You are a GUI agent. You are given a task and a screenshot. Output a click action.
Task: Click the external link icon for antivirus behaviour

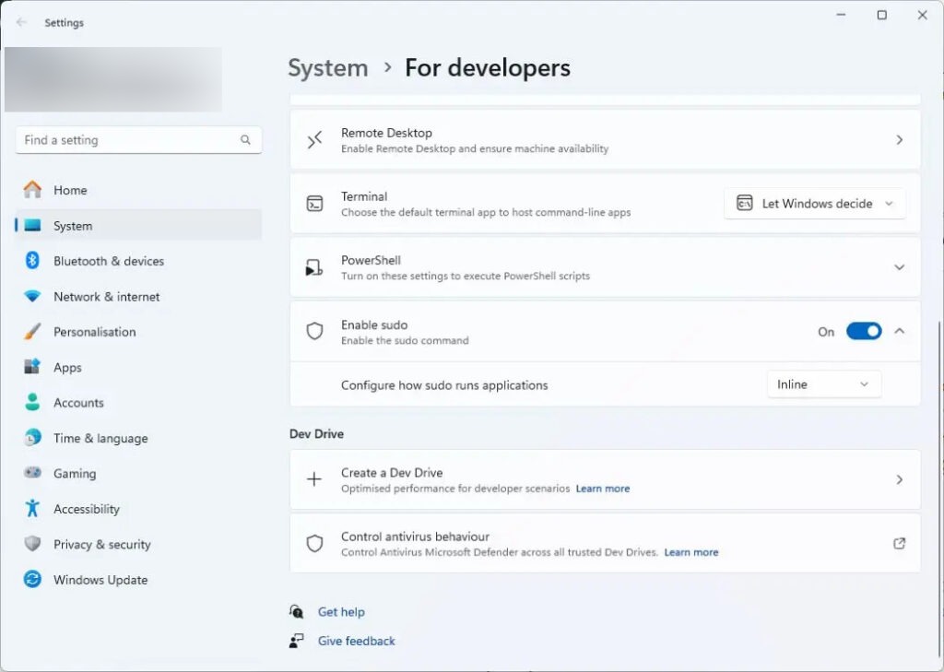[899, 544]
